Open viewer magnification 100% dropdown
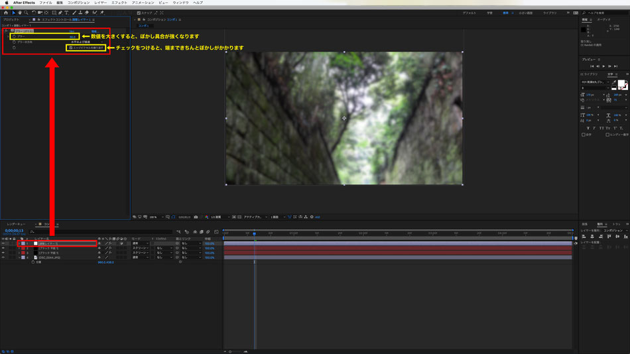 click(157, 217)
